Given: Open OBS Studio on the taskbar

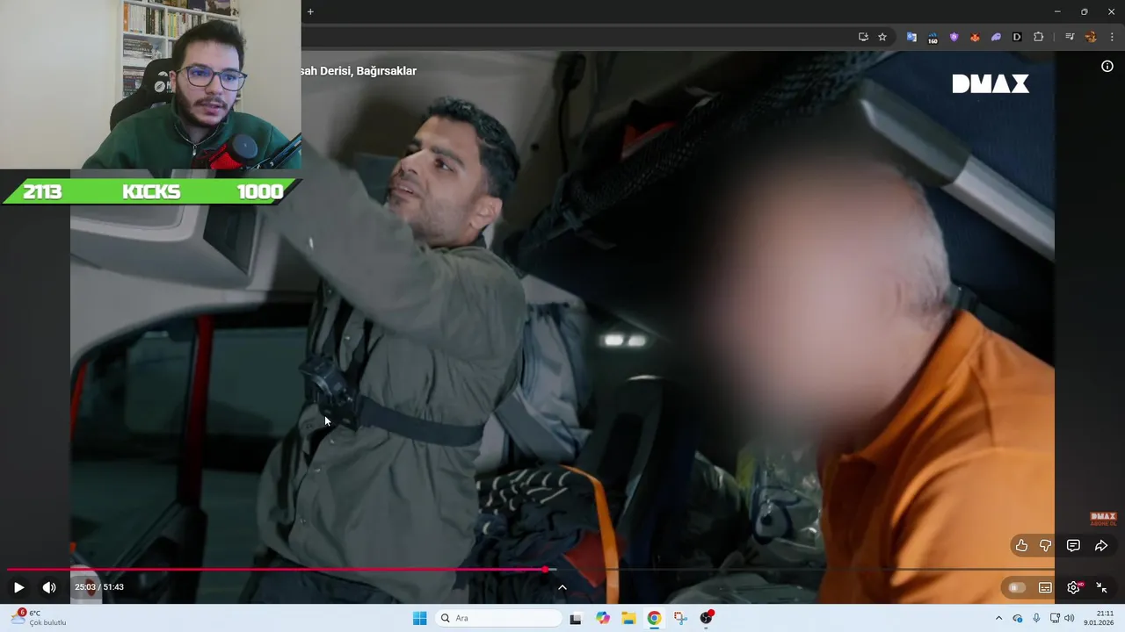Looking at the screenshot, I should coord(707,618).
